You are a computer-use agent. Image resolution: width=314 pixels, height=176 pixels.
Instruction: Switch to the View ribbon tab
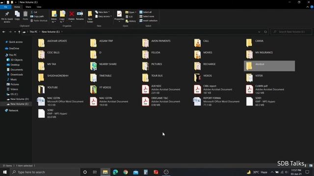point(39,7)
